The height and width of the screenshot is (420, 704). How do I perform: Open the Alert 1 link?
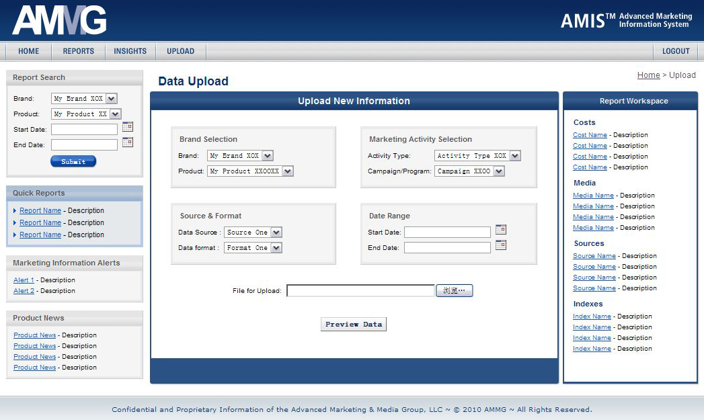tap(24, 280)
